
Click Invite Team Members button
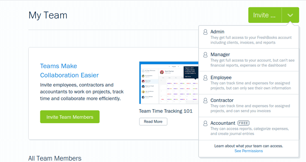(70, 117)
